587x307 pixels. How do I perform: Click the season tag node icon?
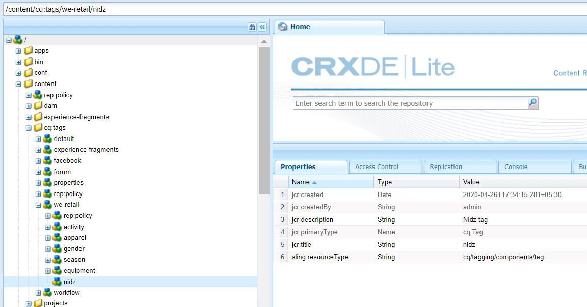coord(57,260)
